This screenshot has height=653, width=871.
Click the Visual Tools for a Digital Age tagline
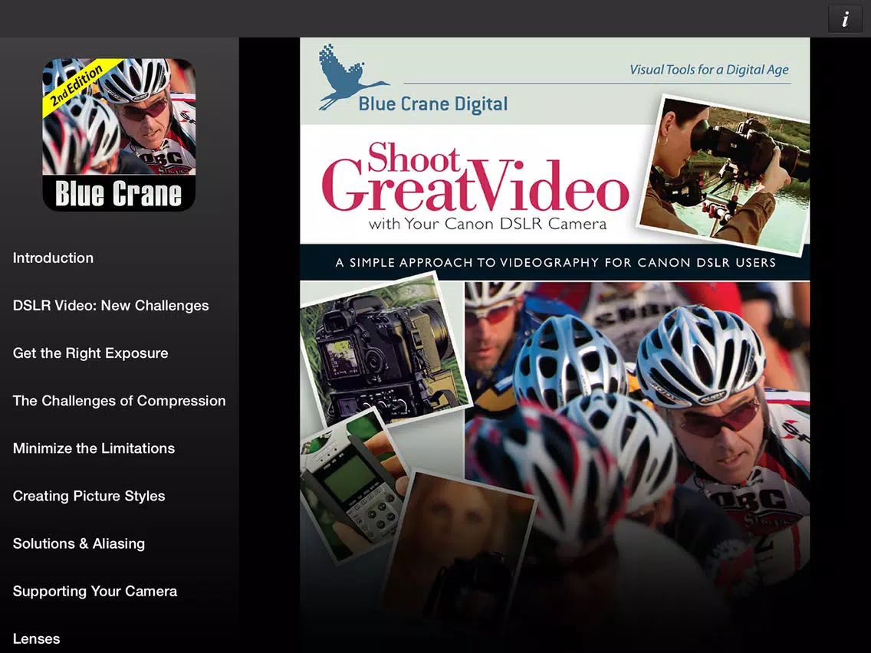[708, 70]
